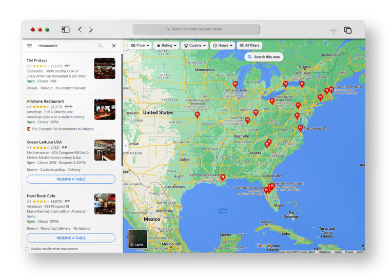Open the Layers map view switcher
The height and width of the screenshot is (278, 390).
point(138,239)
